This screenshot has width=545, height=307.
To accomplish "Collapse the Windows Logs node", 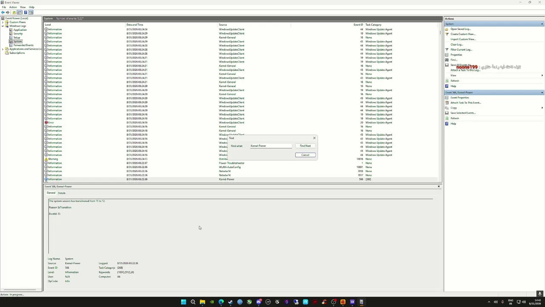I will [x=3, y=26].
